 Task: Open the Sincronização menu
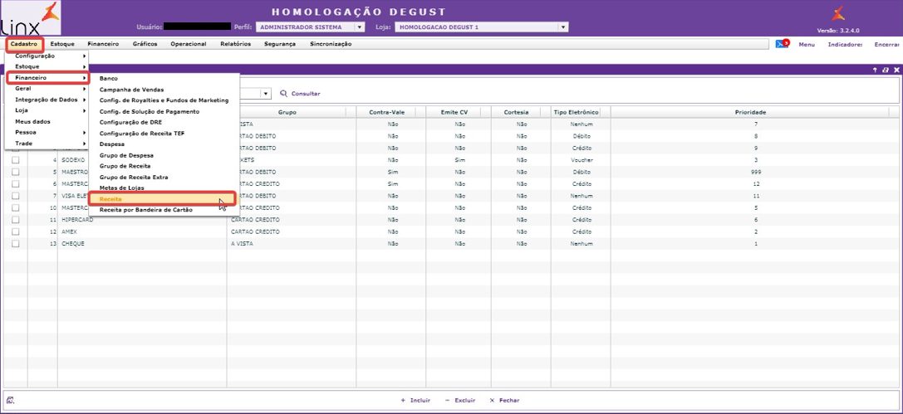[x=331, y=44]
